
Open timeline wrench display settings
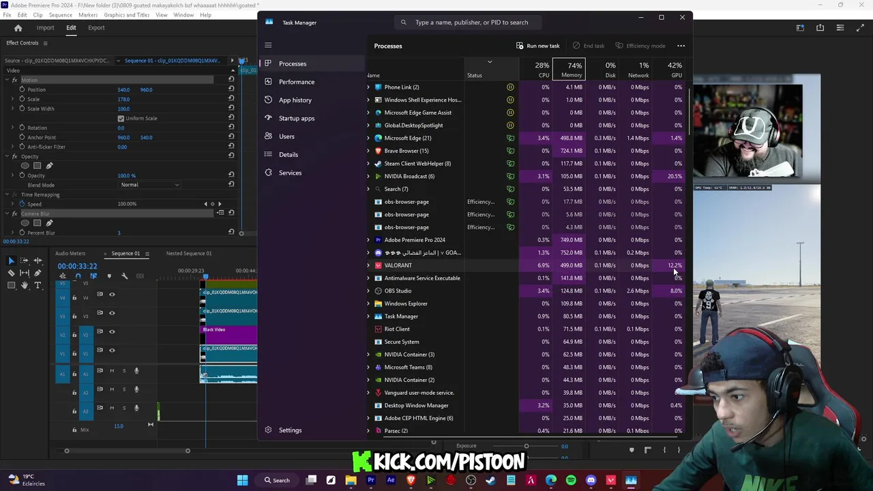(x=124, y=276)
